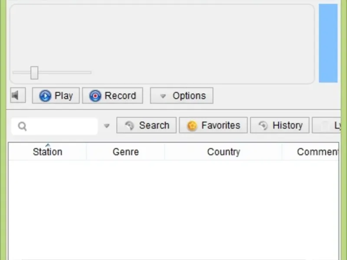Open the Options dropdown menu
The height and width of the screenshot is (260, 347).
[181, 96]
